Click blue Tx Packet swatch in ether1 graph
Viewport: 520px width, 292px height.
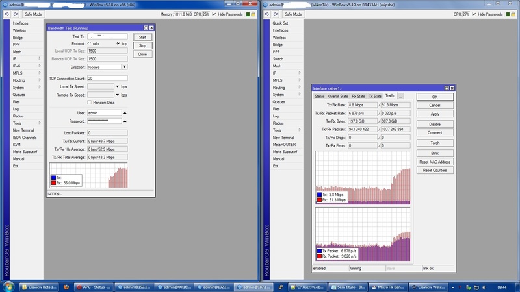(x=319, y=251)
